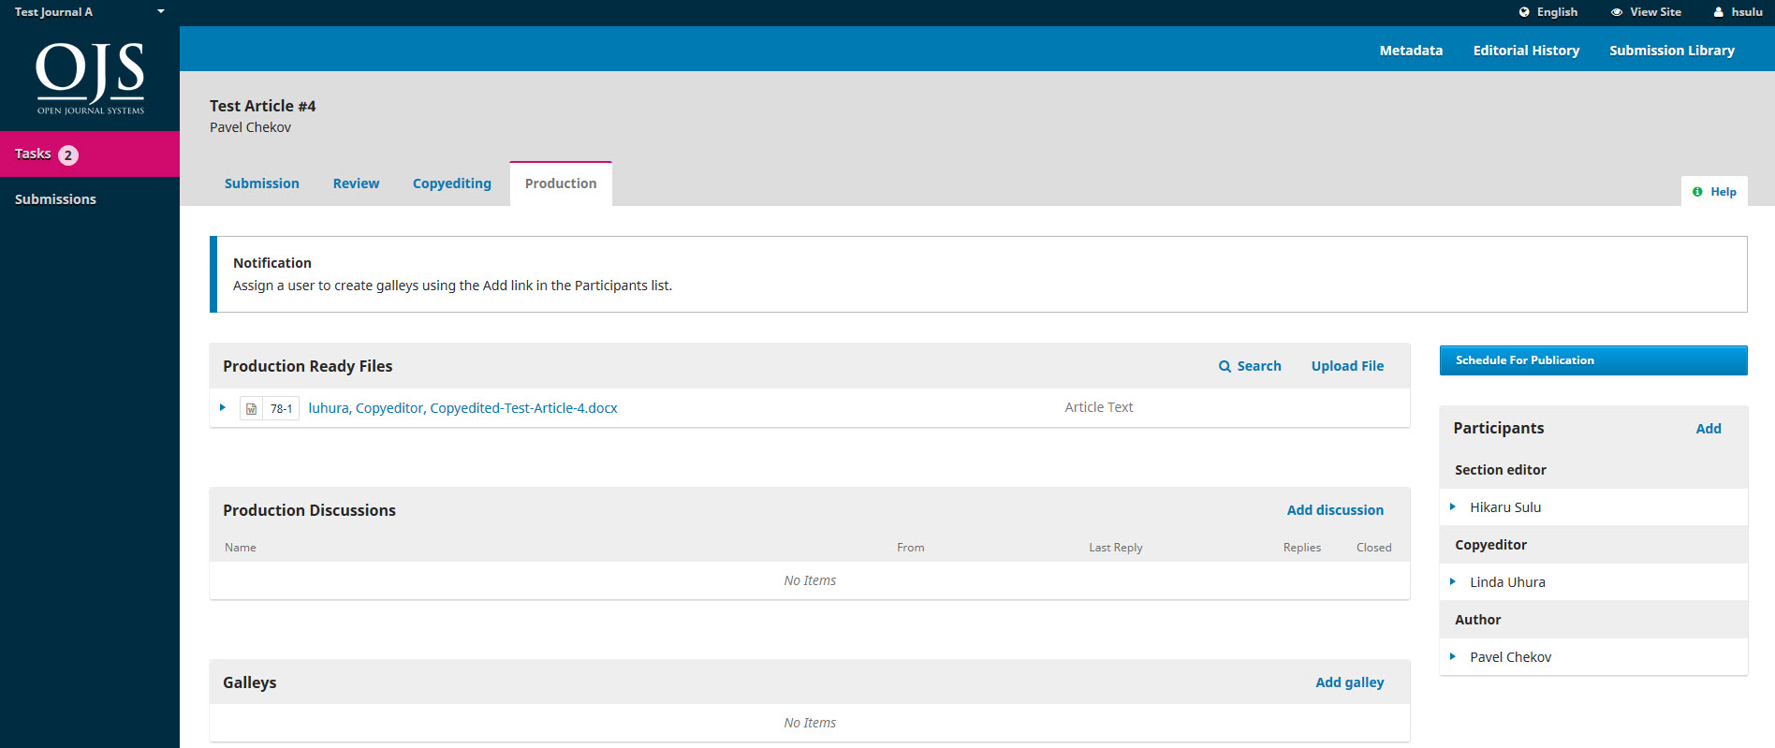Click View Site link
Image resolution: width=1775 pixels, height=748 pixels.
tap(1646, 12)
